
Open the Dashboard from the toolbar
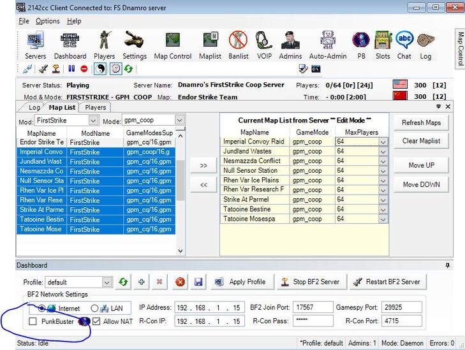(x=70, y=45)
